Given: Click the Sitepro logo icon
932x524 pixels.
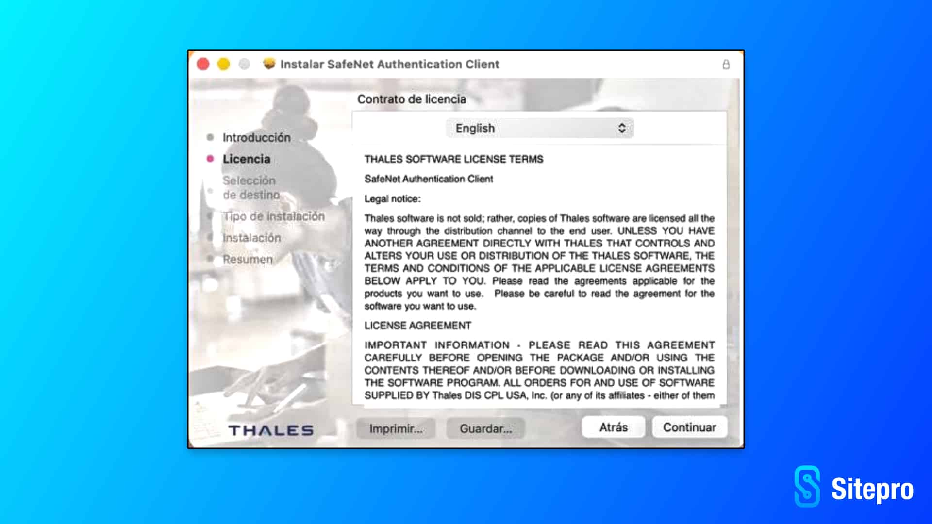Looking at the screenshot, I should [807, 487].
